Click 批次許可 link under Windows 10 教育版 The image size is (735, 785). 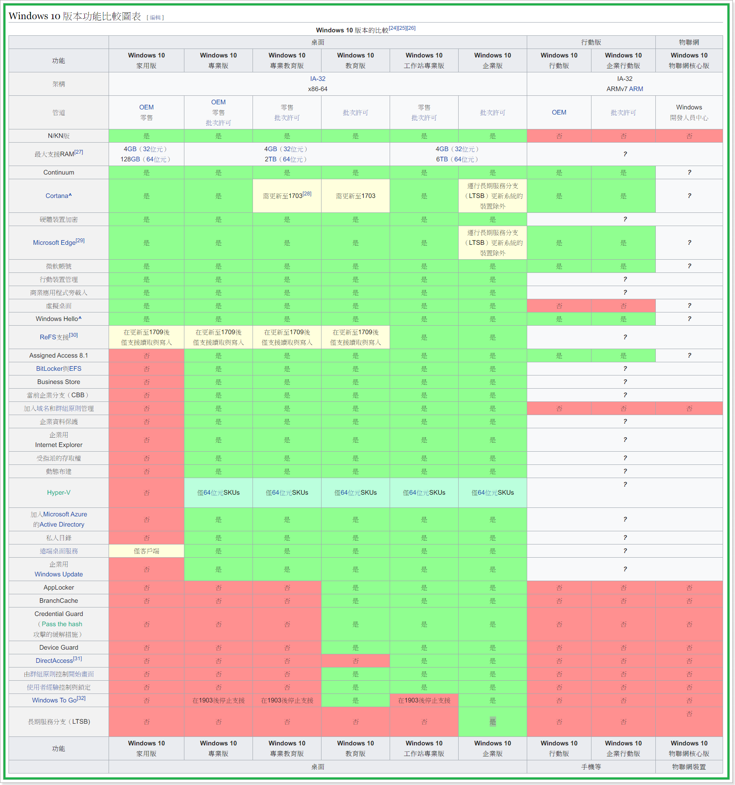pyautogui.click(x=356, y=112)
